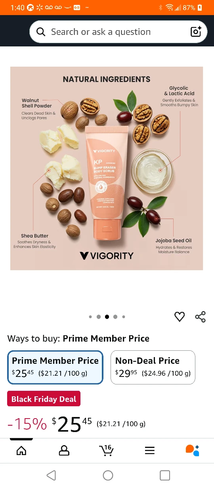The height and width of the screenshot is (488, 214).
Task: Select the Non-Deal Price option
Action: (153, 367)
